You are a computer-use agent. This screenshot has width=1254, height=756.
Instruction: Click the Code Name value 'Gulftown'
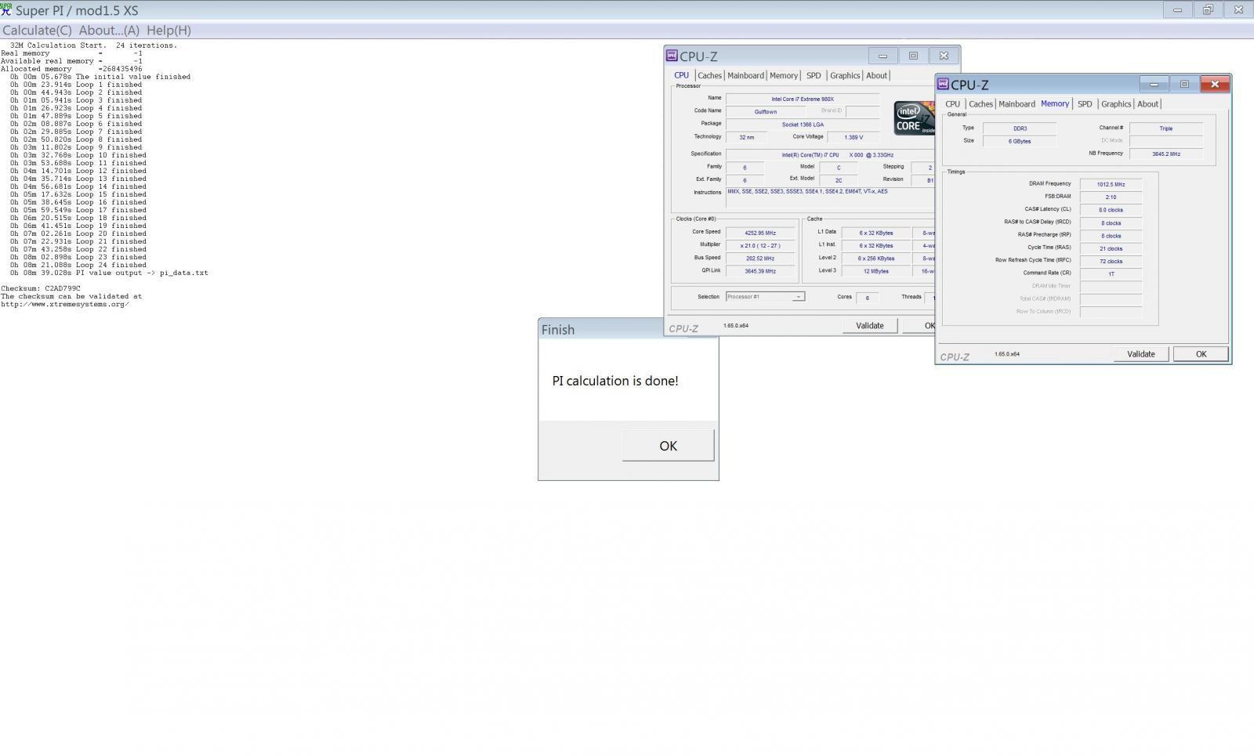point(765,112)
